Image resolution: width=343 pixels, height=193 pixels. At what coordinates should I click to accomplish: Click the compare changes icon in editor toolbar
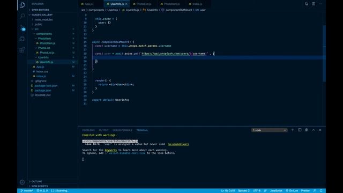307,4
